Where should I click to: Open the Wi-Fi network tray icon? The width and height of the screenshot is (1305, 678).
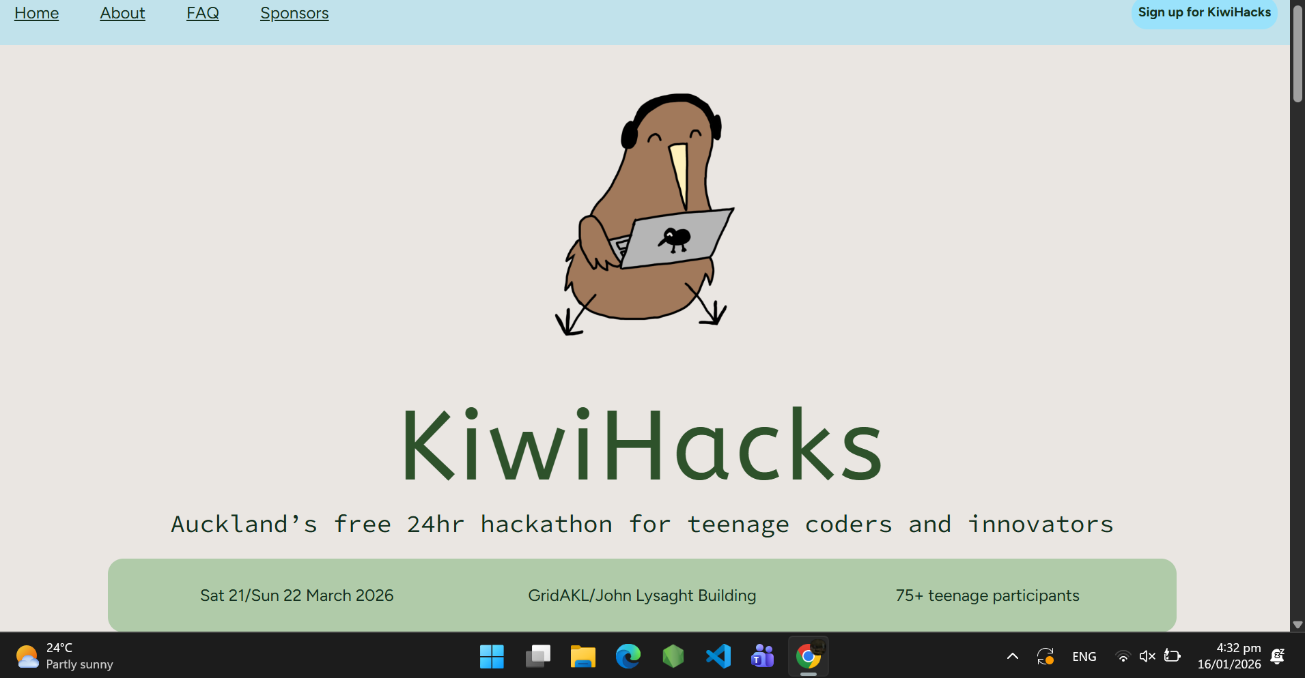pos(1123,656)
